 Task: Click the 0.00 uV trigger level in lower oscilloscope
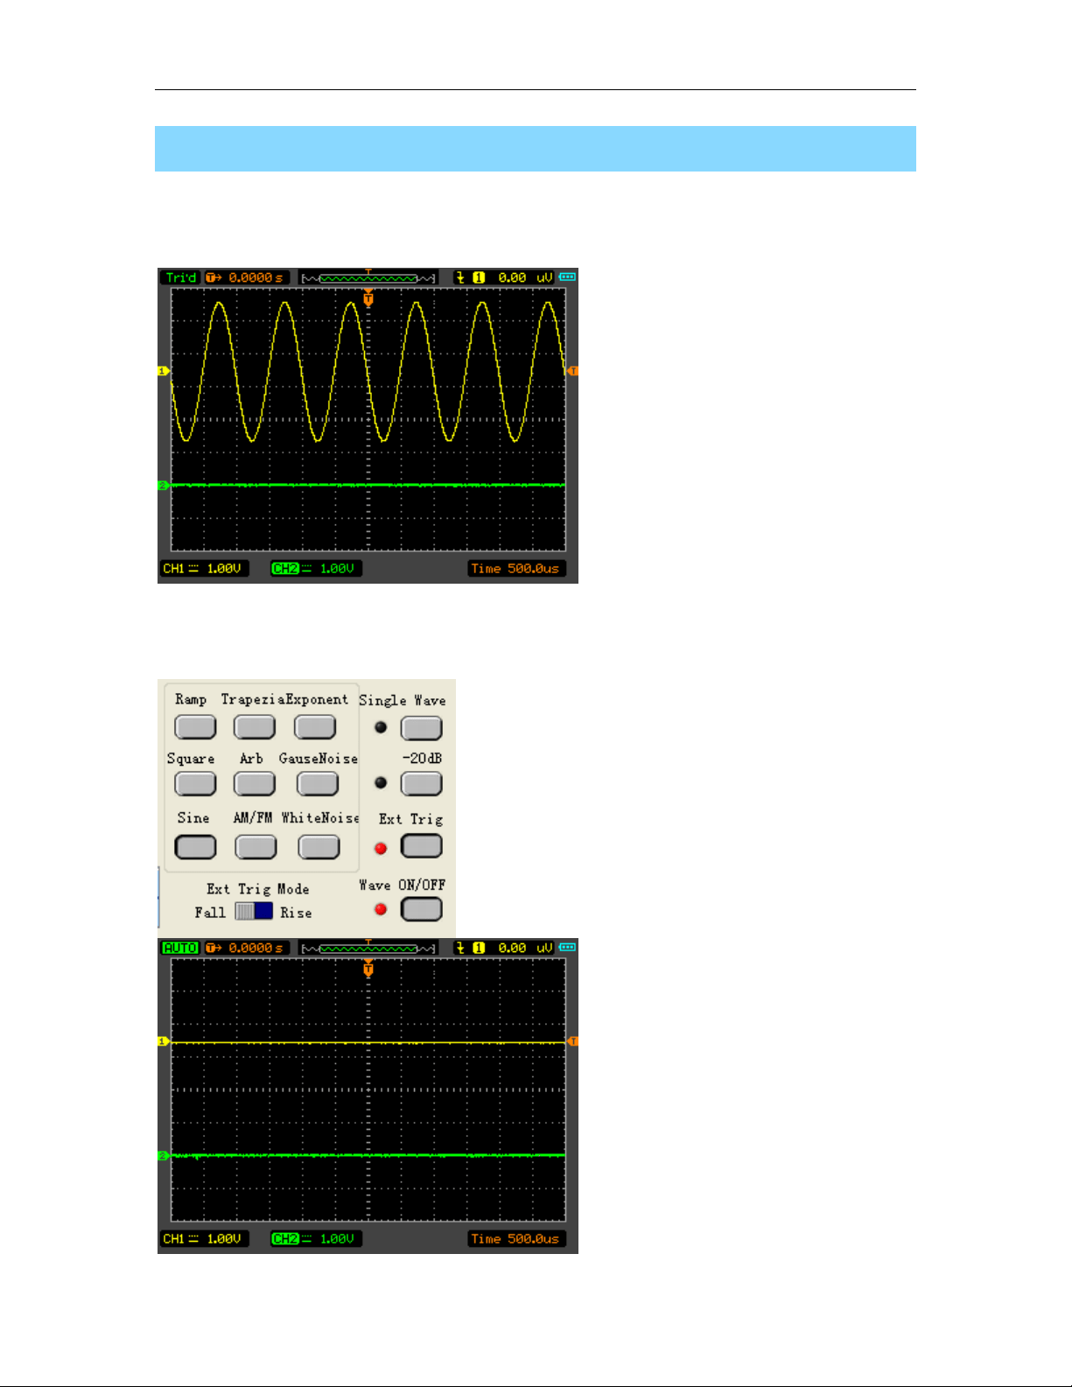point(525,948)
